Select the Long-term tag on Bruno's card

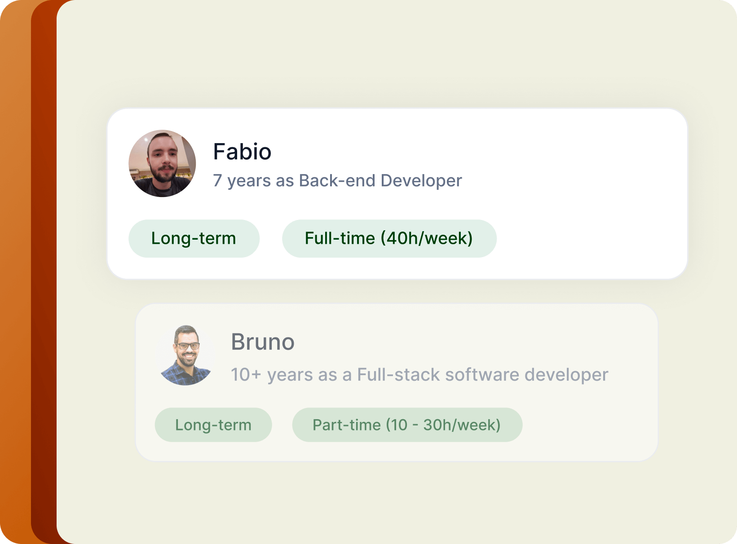click(213, 425)
